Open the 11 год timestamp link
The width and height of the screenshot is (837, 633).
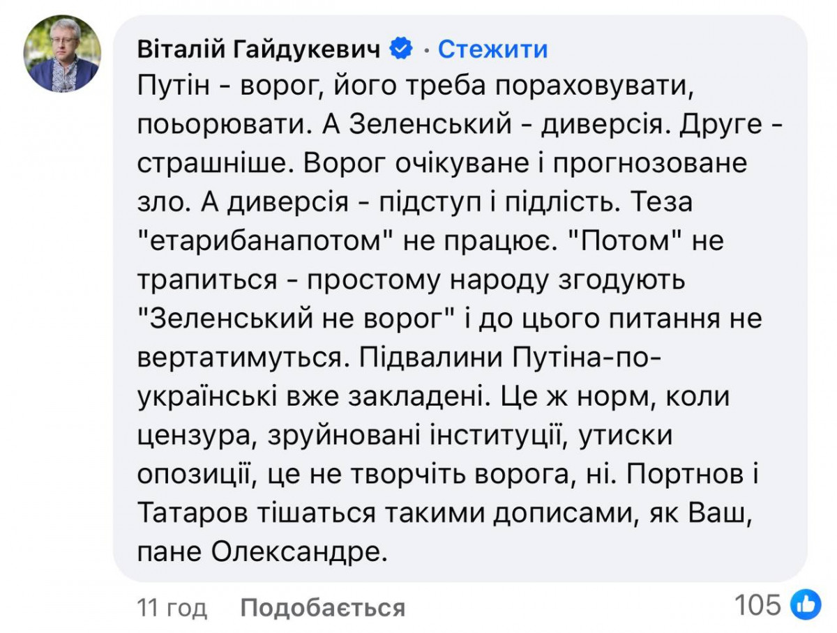click(x=173, y=608)
